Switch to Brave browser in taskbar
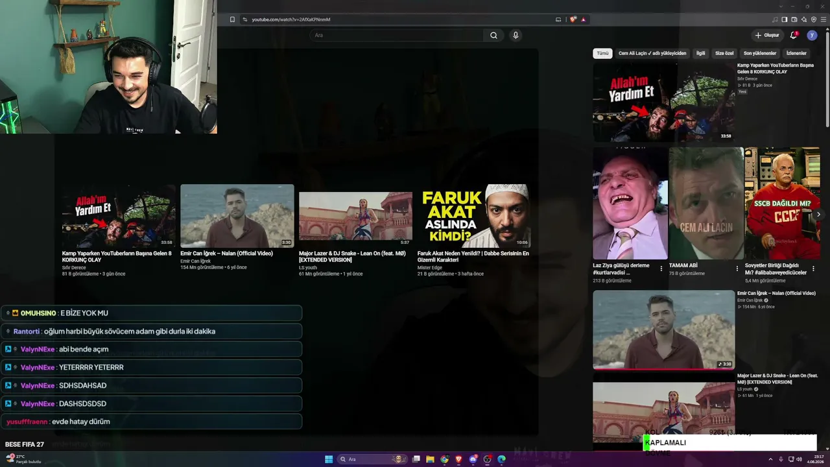The image size is (830, 467). (458, 459)
